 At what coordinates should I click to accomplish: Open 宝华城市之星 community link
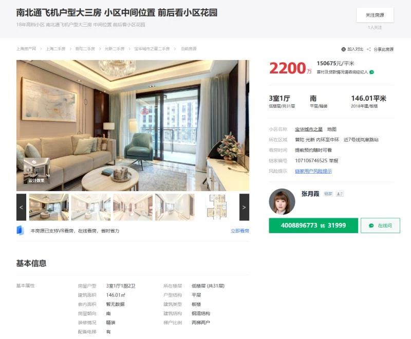pos(309,129)
